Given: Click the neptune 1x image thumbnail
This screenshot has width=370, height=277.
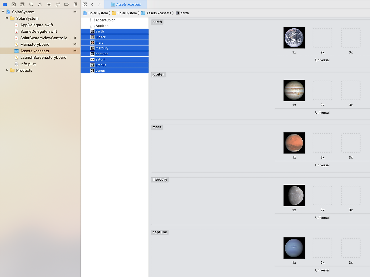Looking at the screenshot, I should 294,248.
